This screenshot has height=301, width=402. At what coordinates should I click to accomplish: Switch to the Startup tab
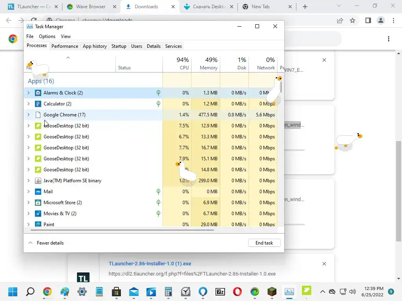click(x=119, y=46)
